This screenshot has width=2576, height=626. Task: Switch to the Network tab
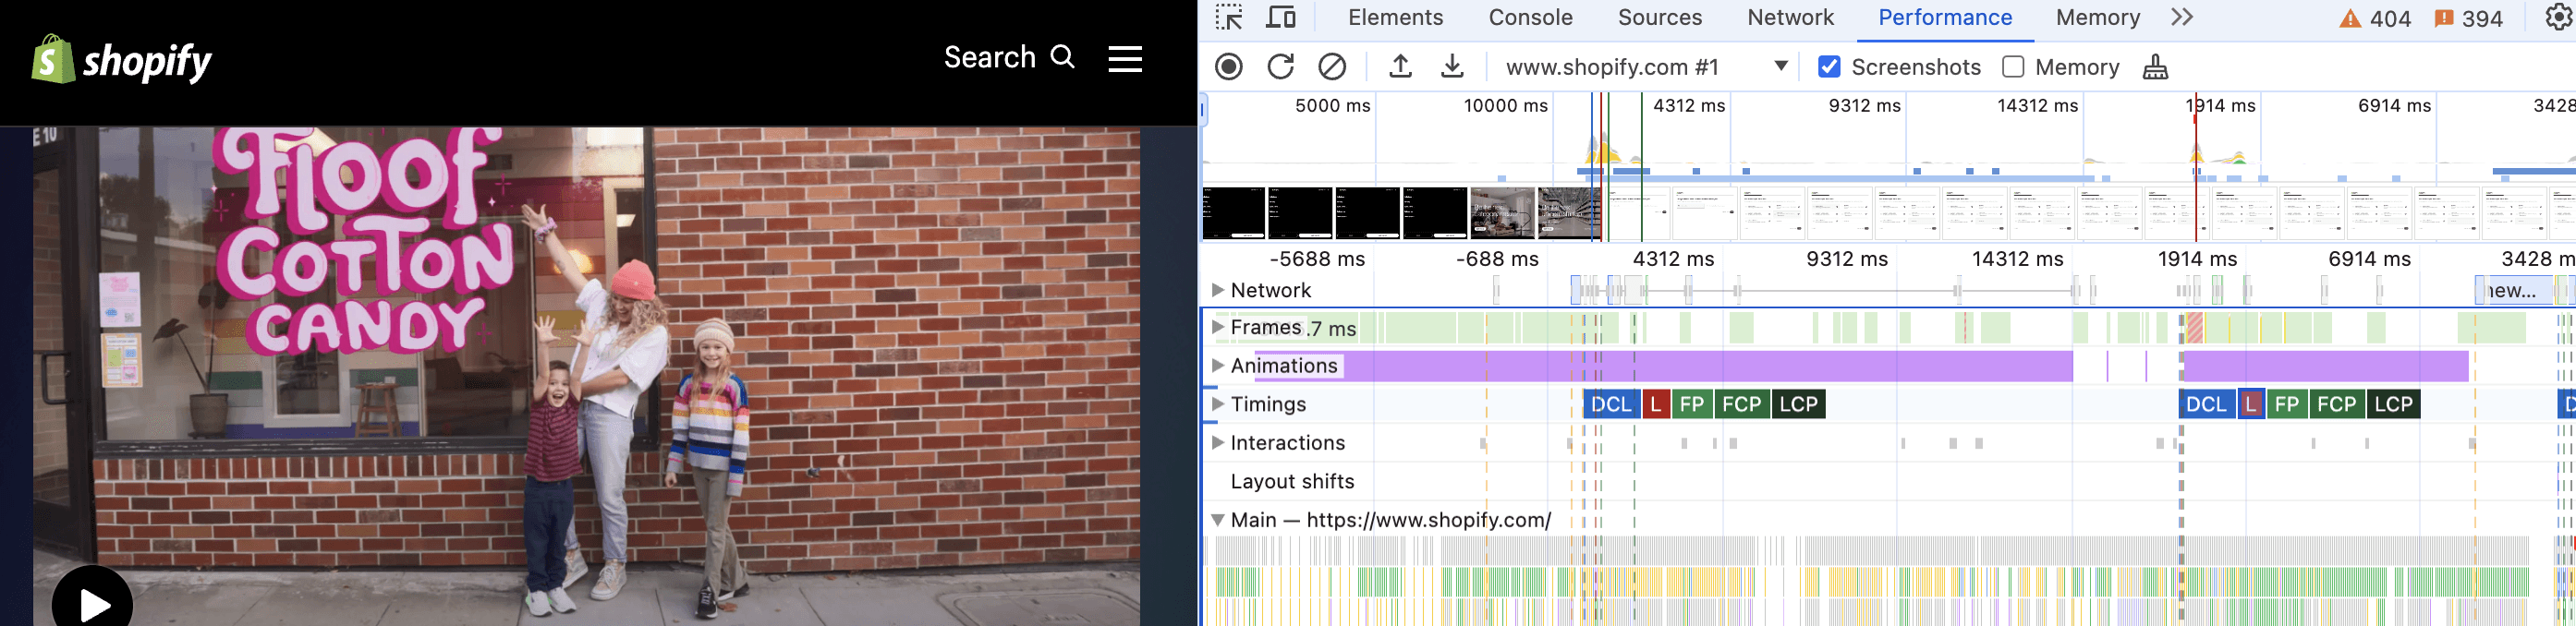click(1790, 17)
